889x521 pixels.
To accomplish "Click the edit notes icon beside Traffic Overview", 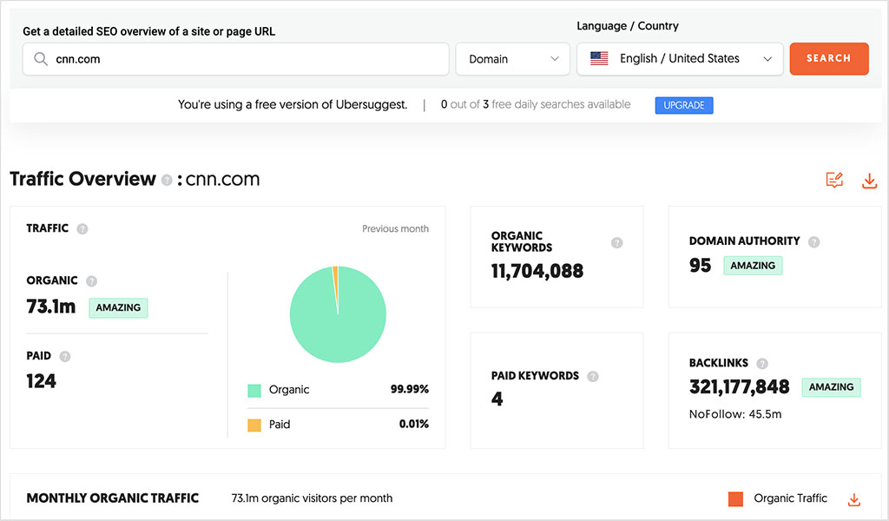I will (x=834, y=180).
